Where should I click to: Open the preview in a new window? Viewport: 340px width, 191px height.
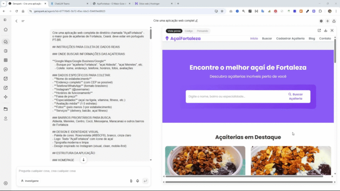319,31
